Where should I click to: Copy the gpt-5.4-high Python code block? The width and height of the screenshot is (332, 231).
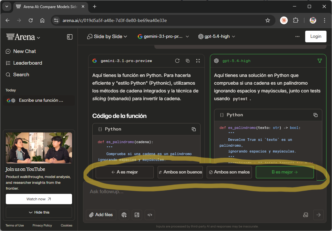[x=316, y=115]
